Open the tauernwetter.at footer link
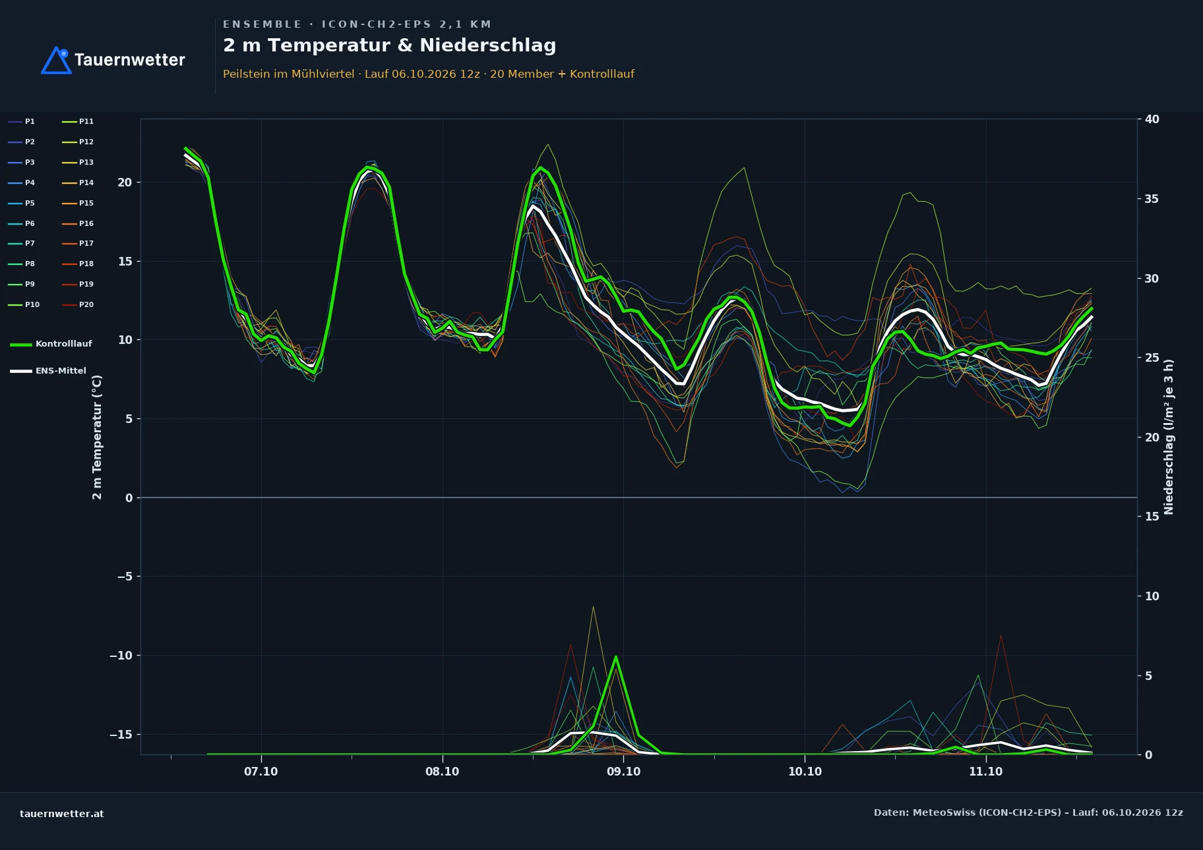The height and width of the screenshot is (850, 1203). (x=62, y=814)
